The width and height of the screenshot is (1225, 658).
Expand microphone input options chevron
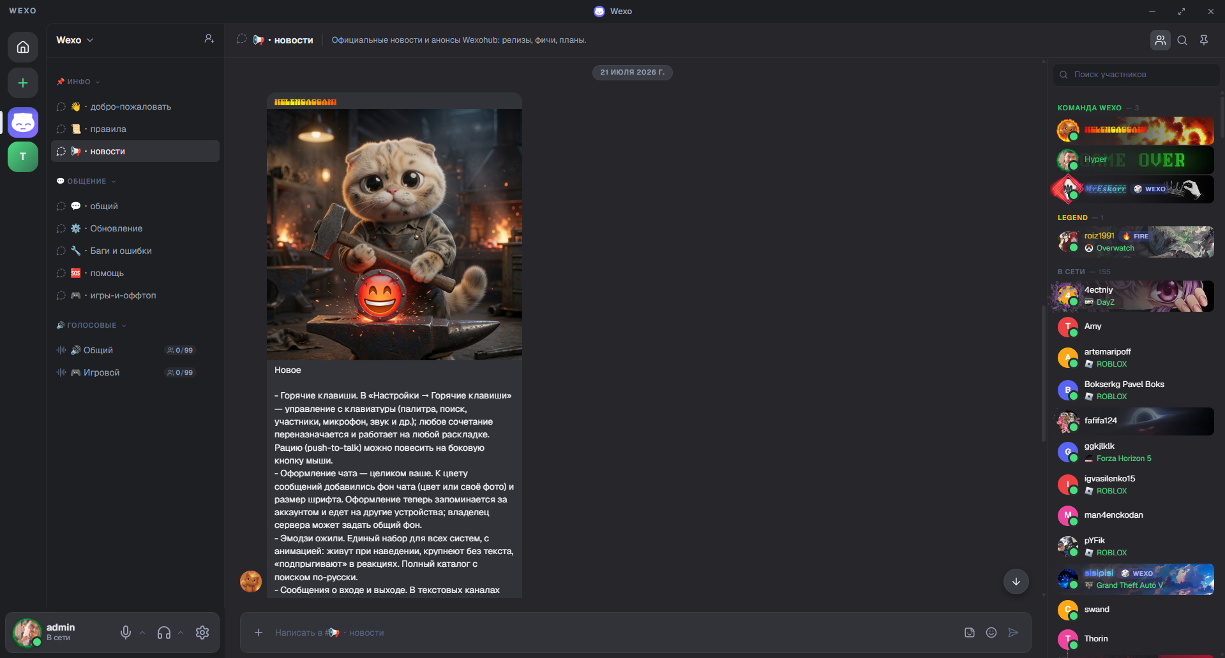[142, 632]
